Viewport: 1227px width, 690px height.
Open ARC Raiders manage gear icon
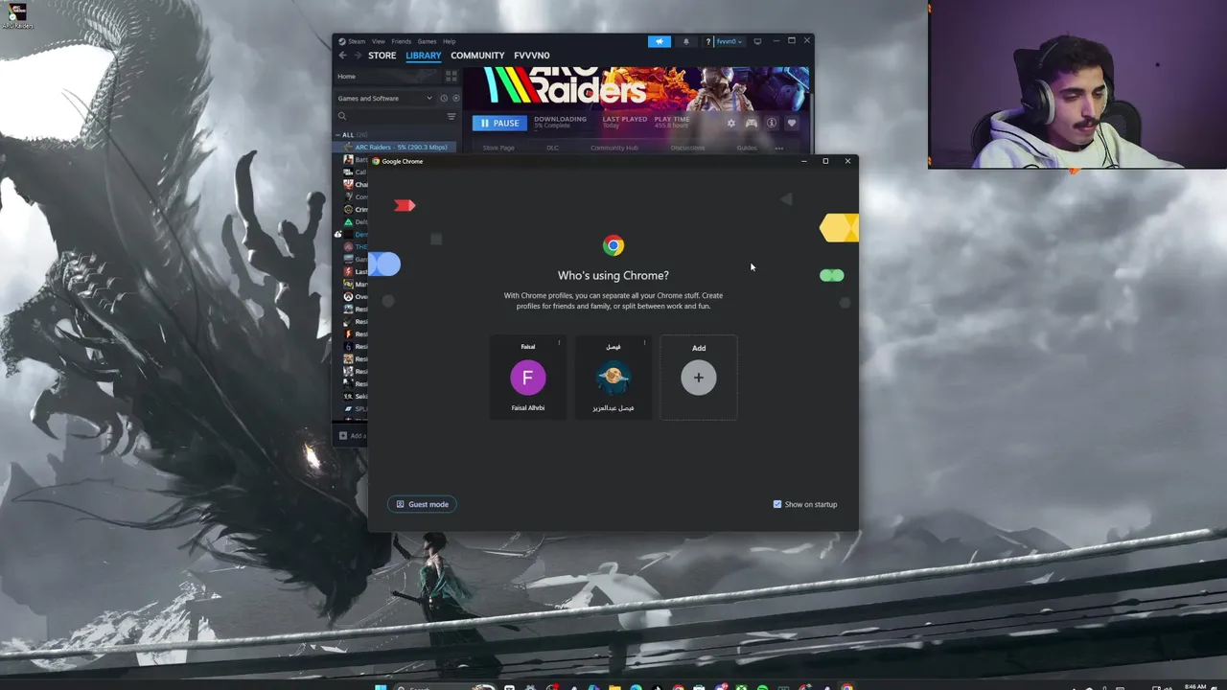[731, 123]
